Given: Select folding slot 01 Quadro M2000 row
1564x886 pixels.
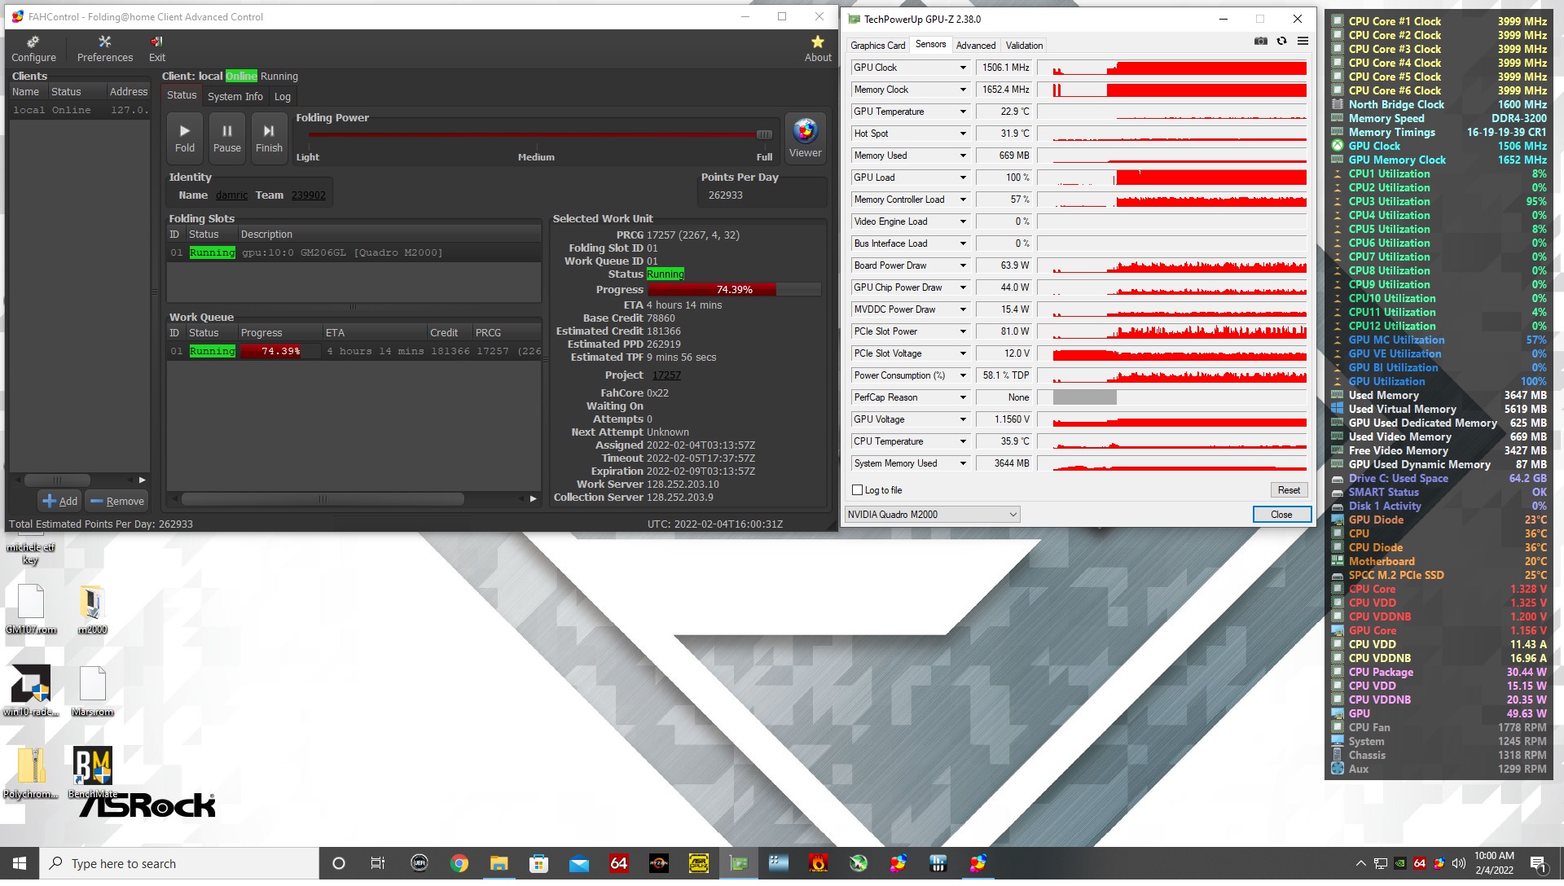Looking at the screenshot, I should (x=354, y=252).
